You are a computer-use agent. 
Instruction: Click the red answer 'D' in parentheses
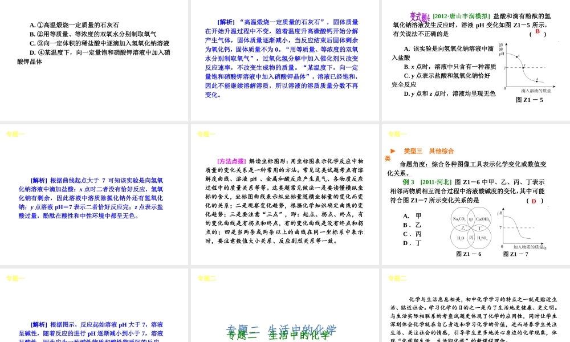(534, 201)
